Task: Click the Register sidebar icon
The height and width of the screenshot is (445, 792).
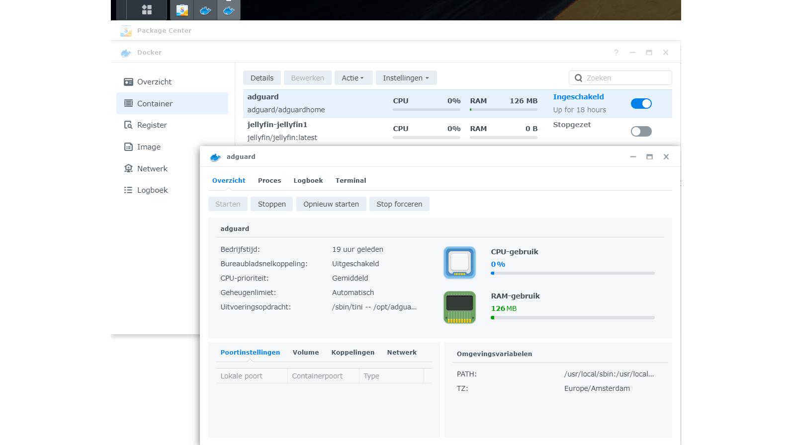Action: (x=128, y=125)
